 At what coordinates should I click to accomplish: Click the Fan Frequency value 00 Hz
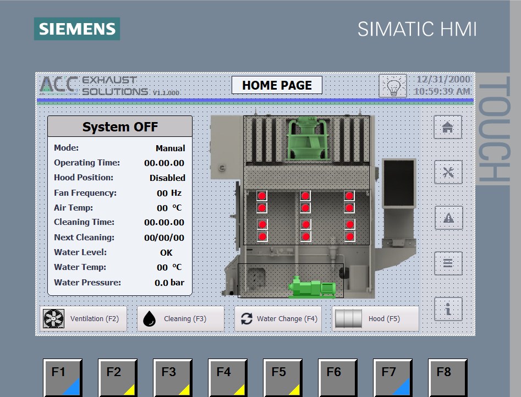169,193
